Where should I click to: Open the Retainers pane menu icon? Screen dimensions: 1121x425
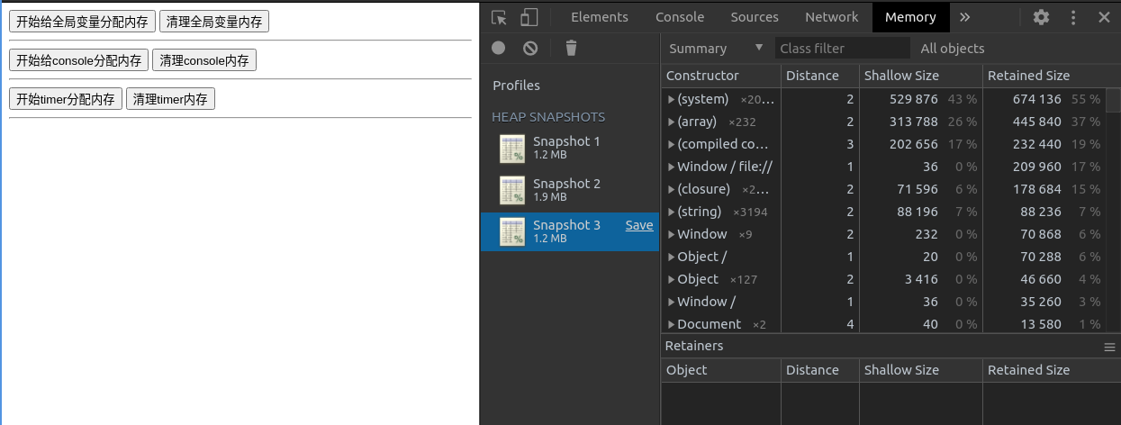click(x=1109, y=347)
